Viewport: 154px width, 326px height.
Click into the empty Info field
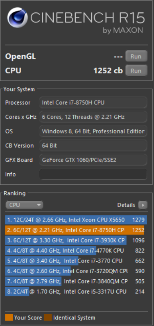pyautogui.click(x=93, y=174)
